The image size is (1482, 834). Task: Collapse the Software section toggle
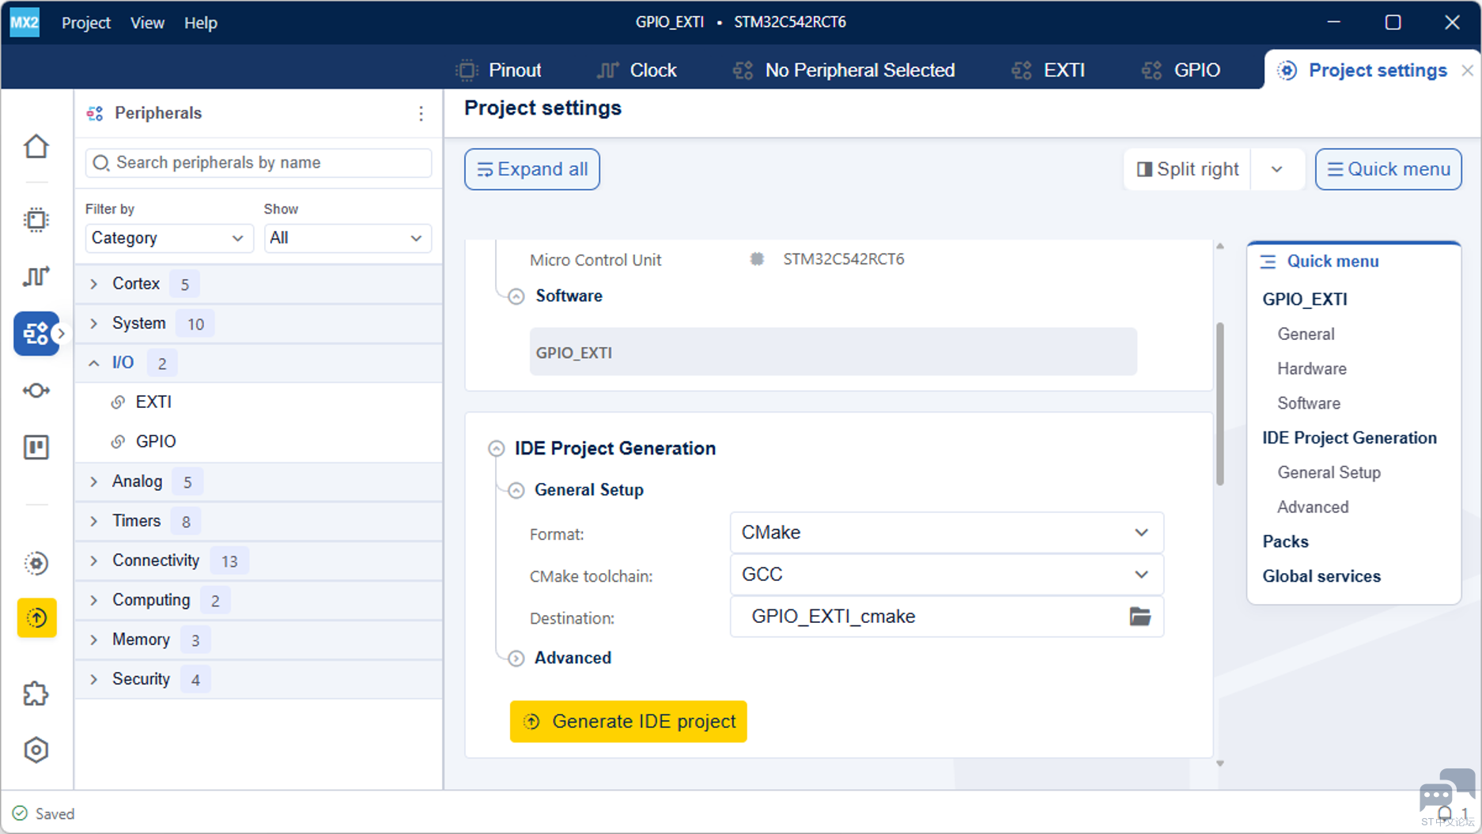pyautogui.click(x=516, y=296)
